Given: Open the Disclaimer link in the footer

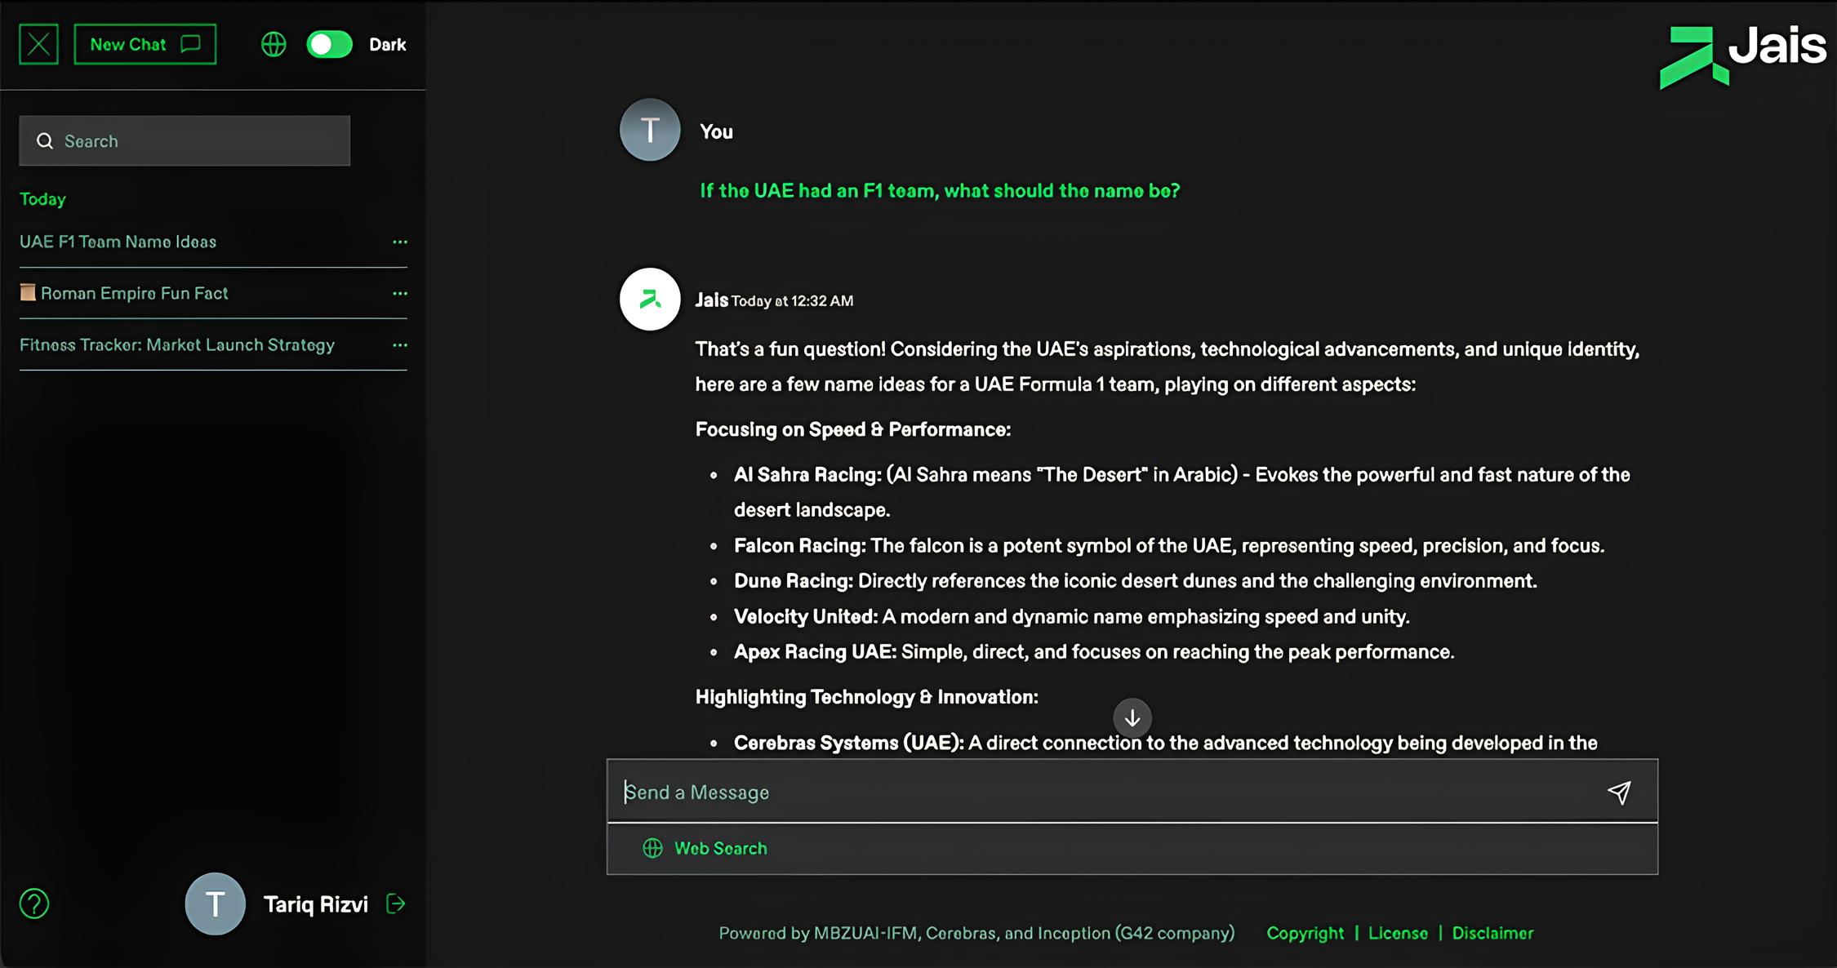Looking at the screenshot, I should coord(1492,933).
